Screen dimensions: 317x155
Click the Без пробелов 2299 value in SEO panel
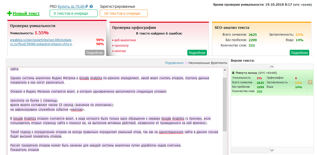pos(253,40)
